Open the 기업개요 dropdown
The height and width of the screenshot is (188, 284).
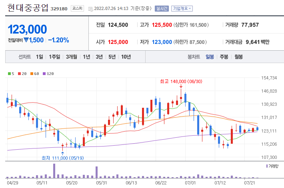click(x=182, y=8)
